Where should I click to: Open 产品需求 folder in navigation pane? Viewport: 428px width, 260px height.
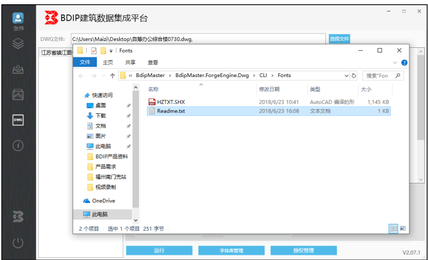pos(105,166)
